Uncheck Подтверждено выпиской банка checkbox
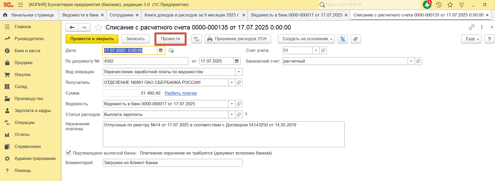The image size is (495, 181). [x=69, y=153]
